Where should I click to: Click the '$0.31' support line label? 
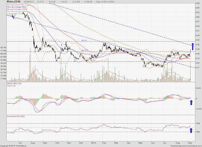pyautogui.click(x=93, y=60)
